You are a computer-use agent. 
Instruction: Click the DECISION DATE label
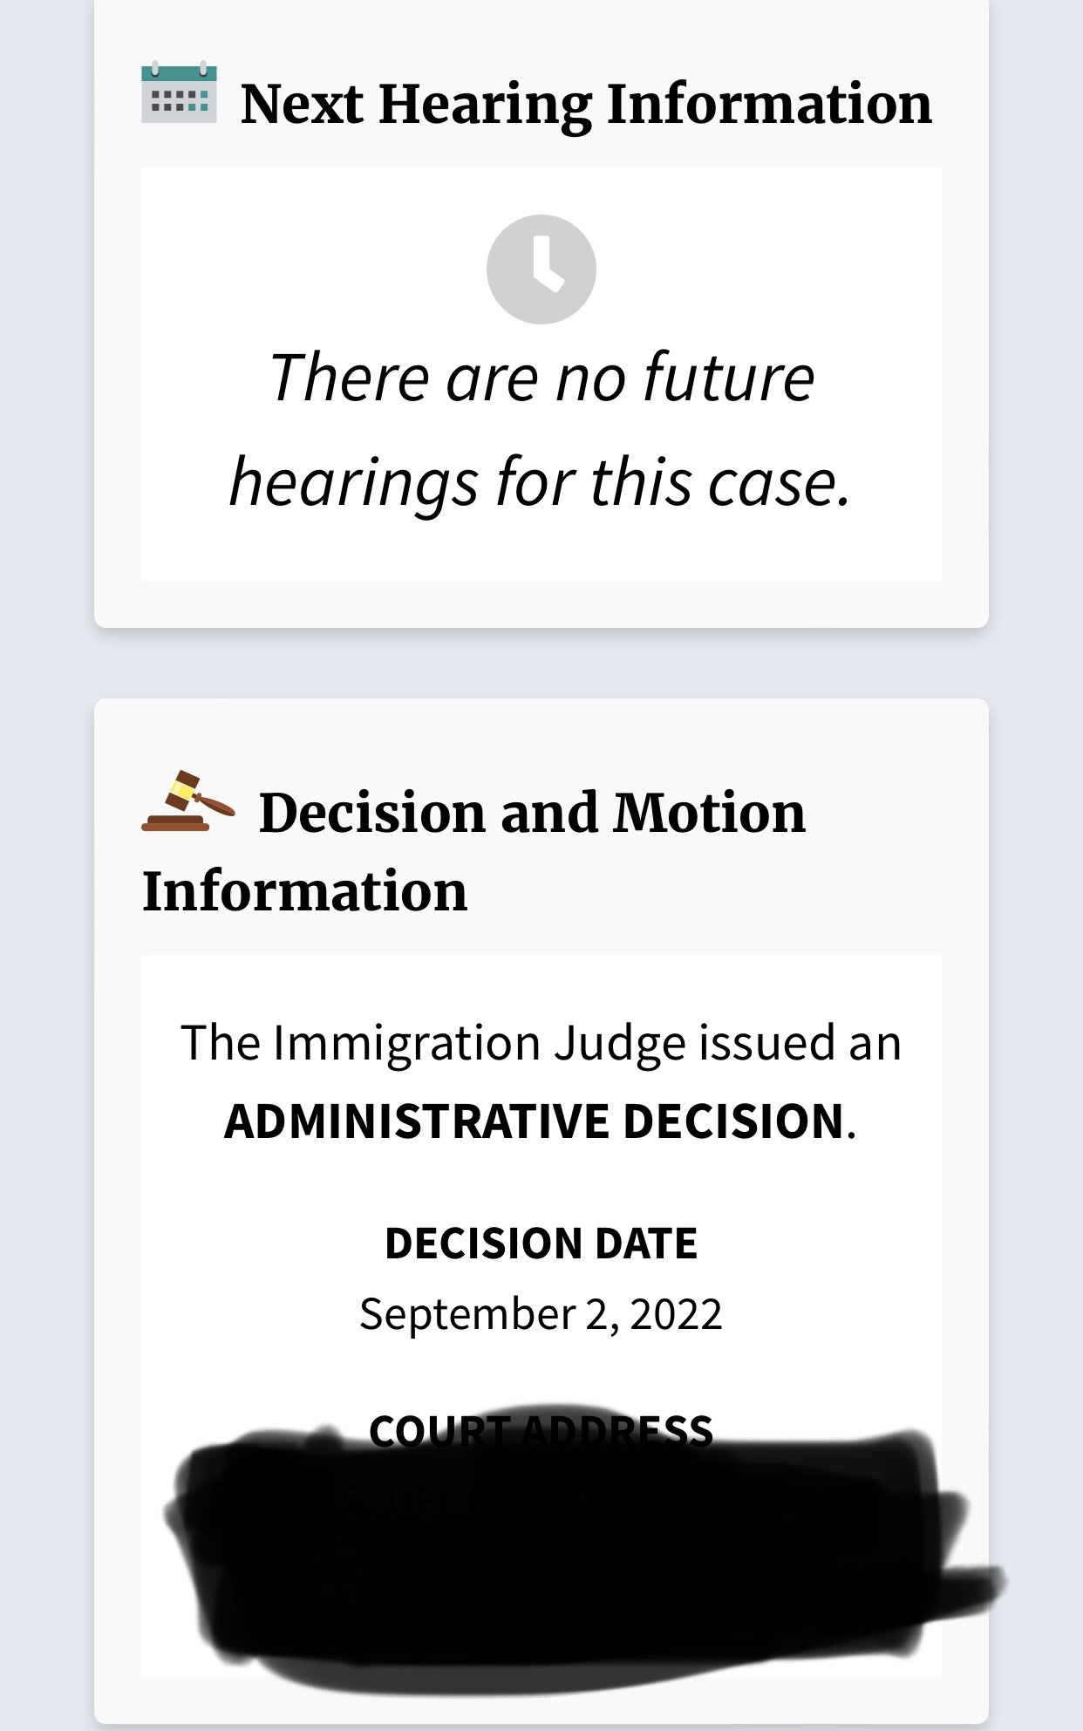point(541,1244)
